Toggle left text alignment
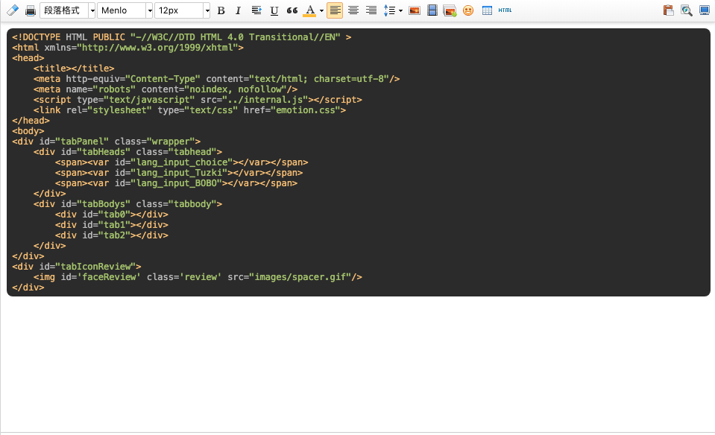This screenshot has width=715, height=435. coord(335,10)
